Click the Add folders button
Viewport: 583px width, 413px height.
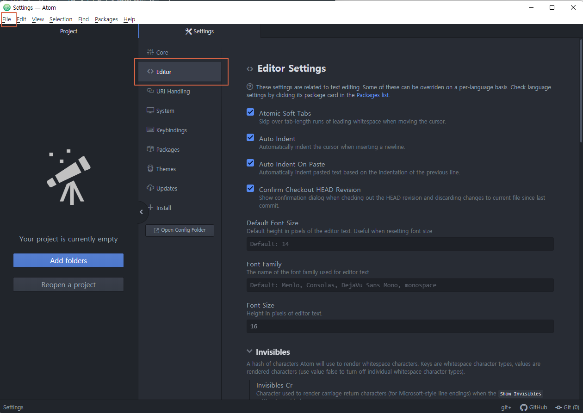coord(68,260)
